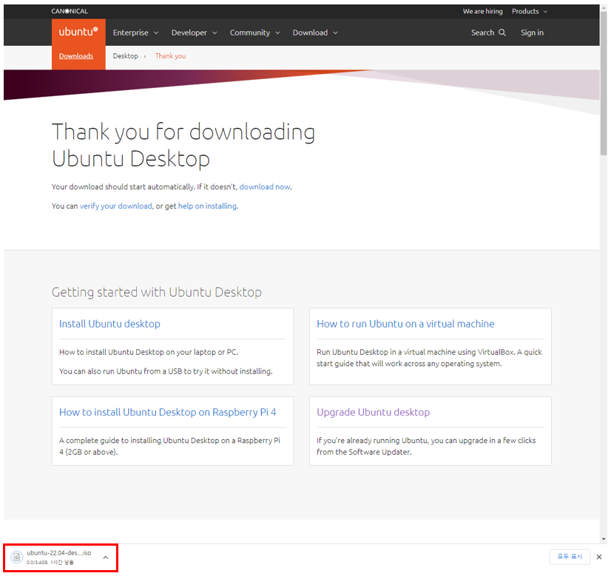Click the search magnifier icon
Screen dimensions: 611x576
pos(502,33)
